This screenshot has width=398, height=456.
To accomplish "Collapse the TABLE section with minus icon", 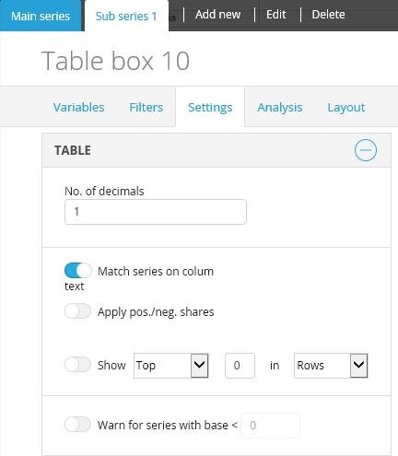I will [365, 150].
